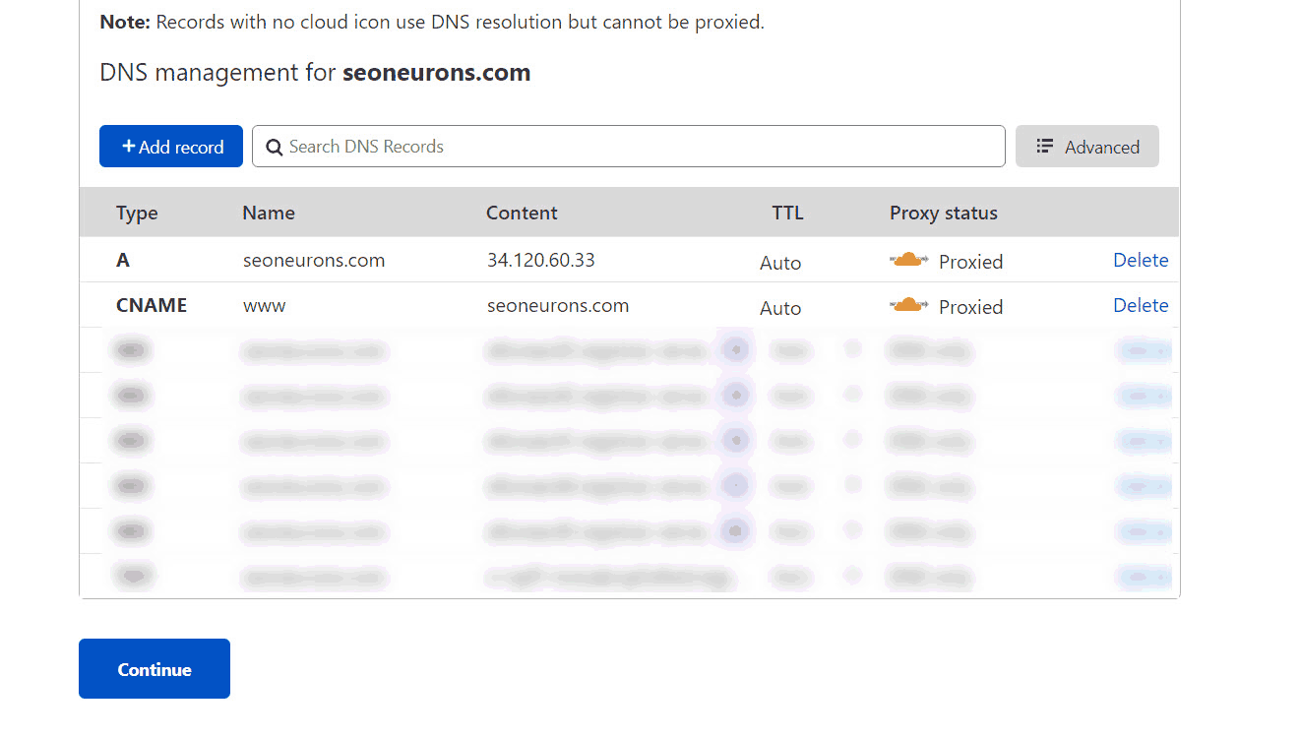Click the Continue button
The image size is (1300, 738).
[155, 669]
